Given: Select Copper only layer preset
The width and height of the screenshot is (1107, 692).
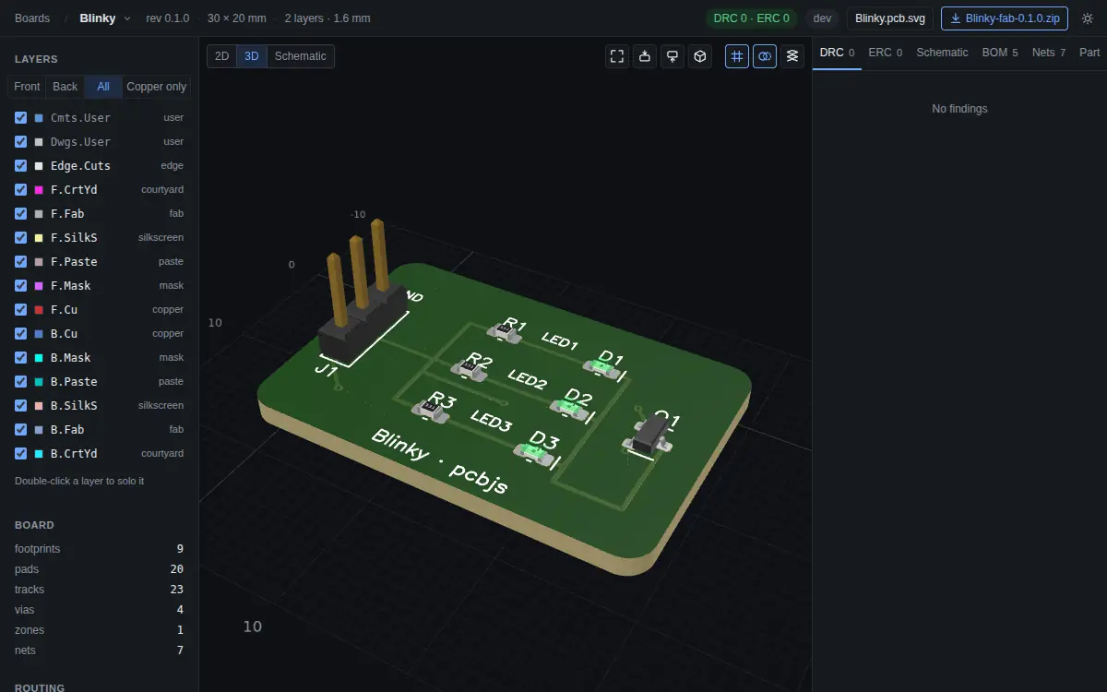Looking at the screenshot, I should coord(157,87).
